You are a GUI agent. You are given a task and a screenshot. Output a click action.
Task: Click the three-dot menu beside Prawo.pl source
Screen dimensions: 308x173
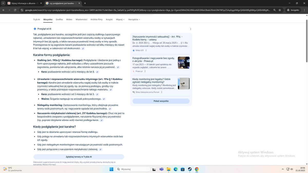[x=145, y=72]
